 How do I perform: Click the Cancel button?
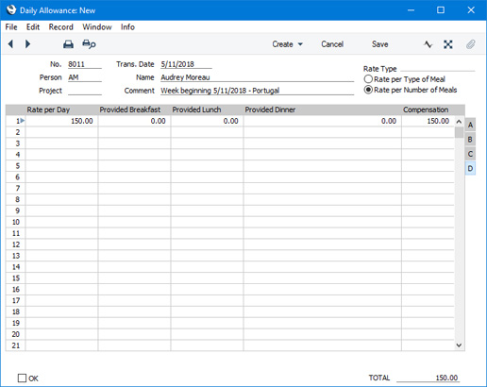[332, 44]
